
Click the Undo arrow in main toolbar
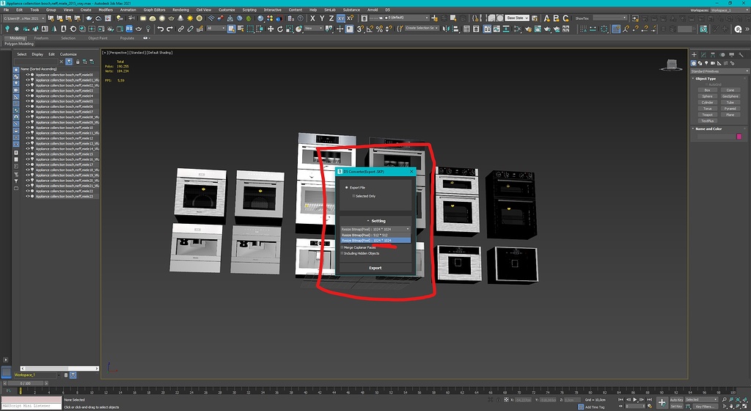pos(161,29)
